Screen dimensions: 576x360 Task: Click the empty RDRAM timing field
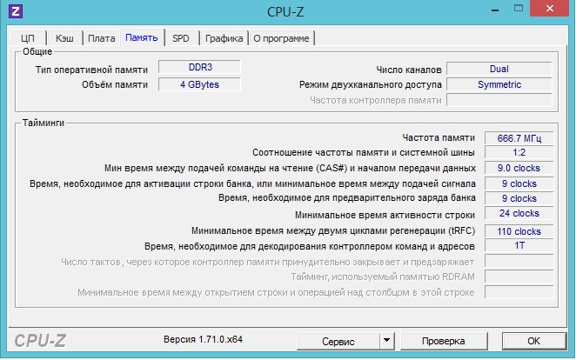(519, 277)
